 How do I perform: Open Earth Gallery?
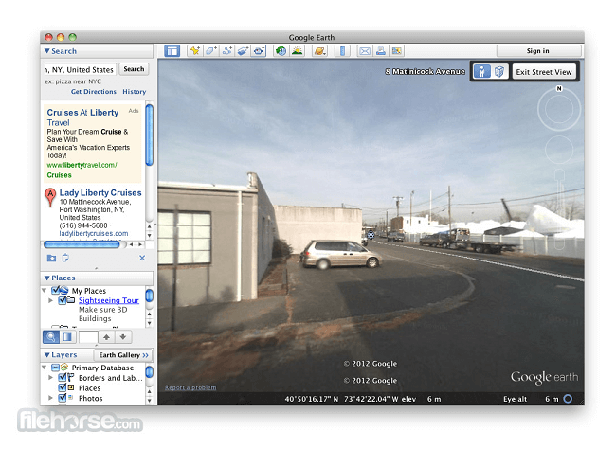tap(123, 355)
